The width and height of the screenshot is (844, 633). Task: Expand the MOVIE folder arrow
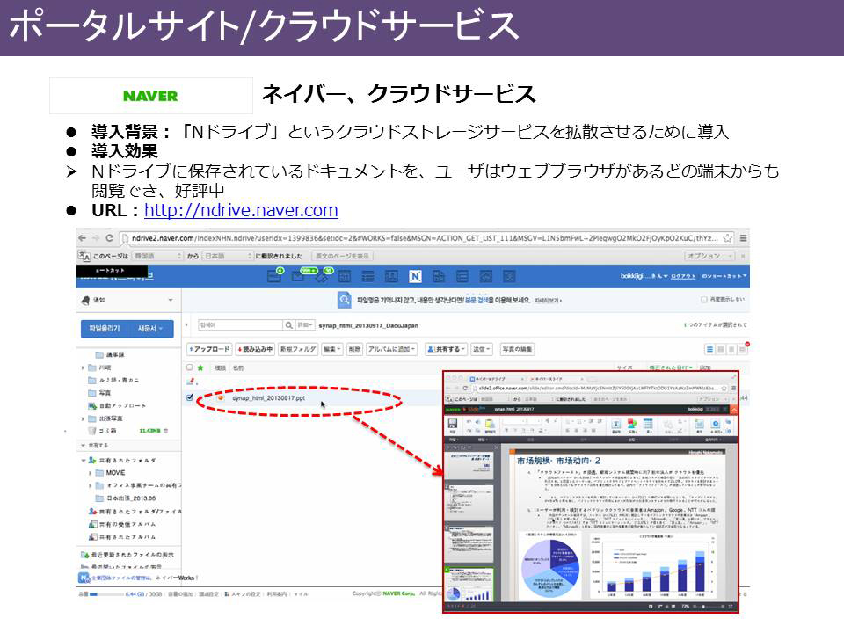(90, 473)
